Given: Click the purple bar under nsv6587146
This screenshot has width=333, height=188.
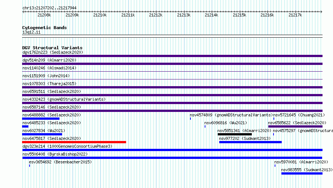Looking at the screenshot, I should coord(172,111).
